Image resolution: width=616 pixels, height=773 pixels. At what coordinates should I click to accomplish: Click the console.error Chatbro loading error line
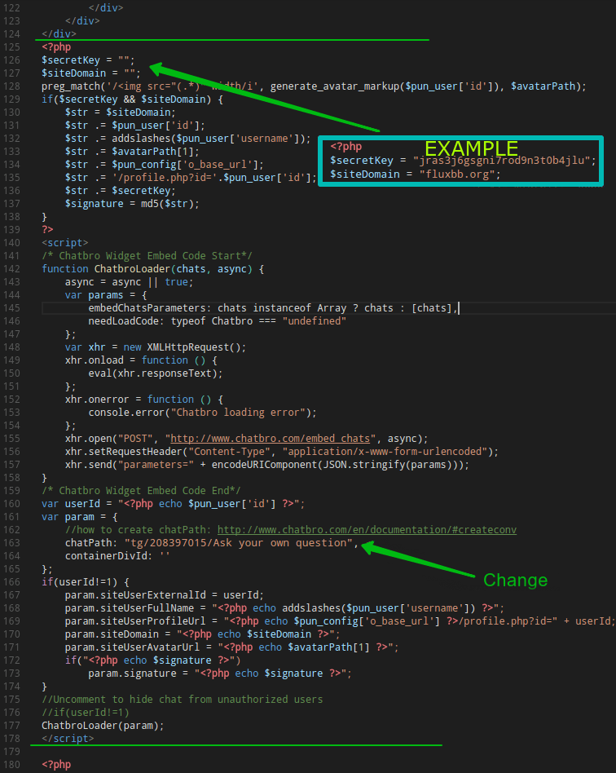(203, 412)
